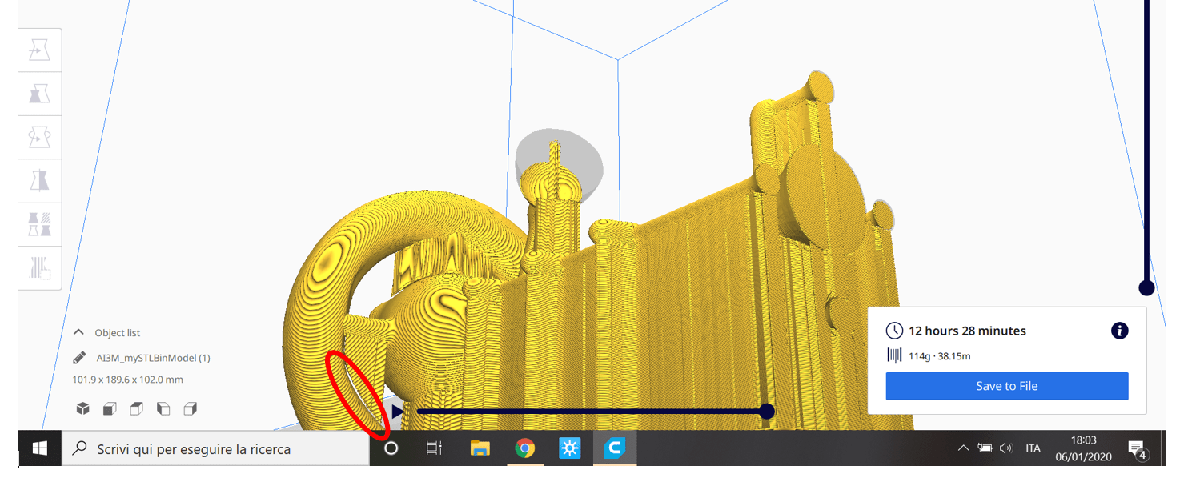Switch to the top view cube icon

click(136, 409)
